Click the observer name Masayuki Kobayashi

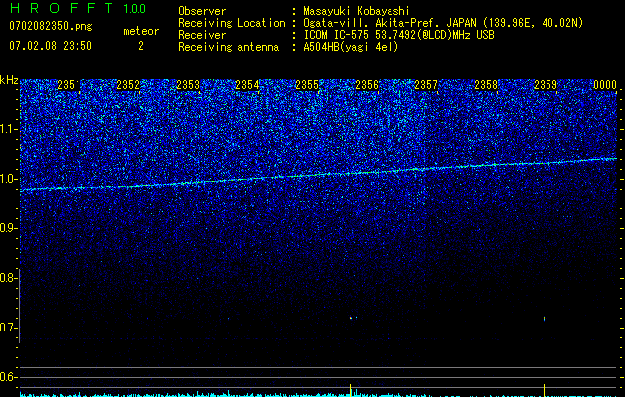tap(357, 11)
